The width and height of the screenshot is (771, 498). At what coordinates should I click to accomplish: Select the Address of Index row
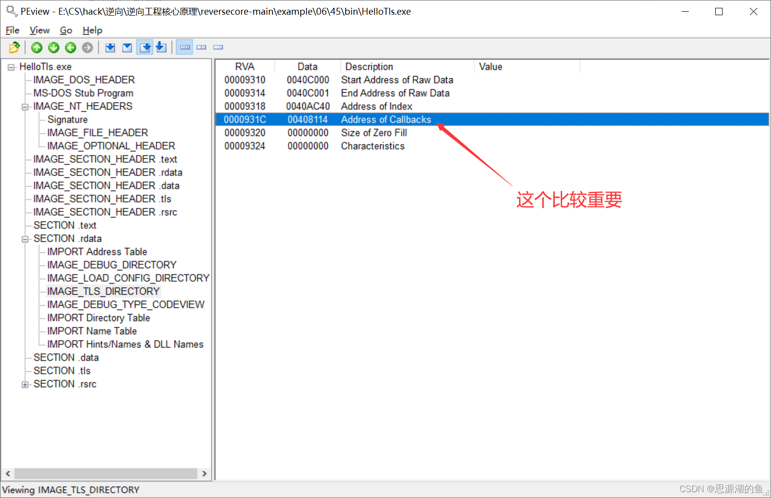[x=492, y=106]
